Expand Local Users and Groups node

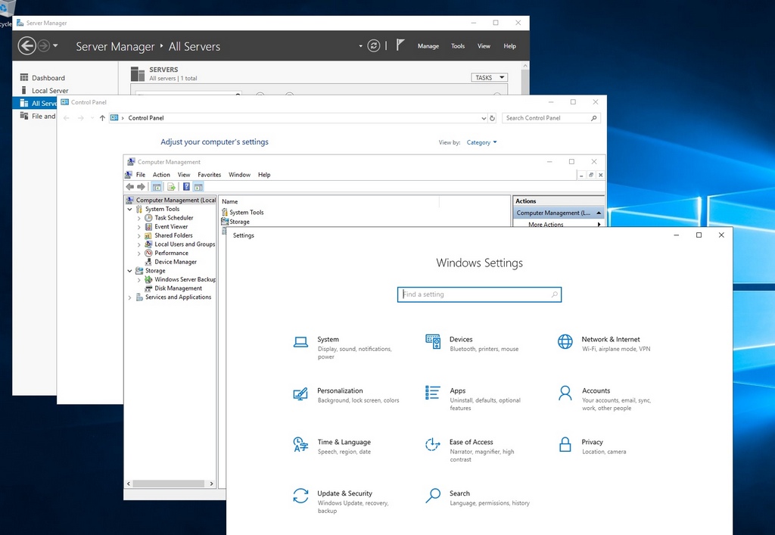point(139,244)
